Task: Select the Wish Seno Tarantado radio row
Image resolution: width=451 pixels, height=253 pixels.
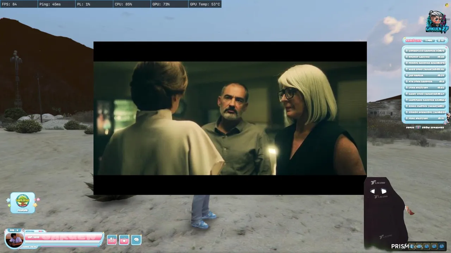Action: click(425, 69)
